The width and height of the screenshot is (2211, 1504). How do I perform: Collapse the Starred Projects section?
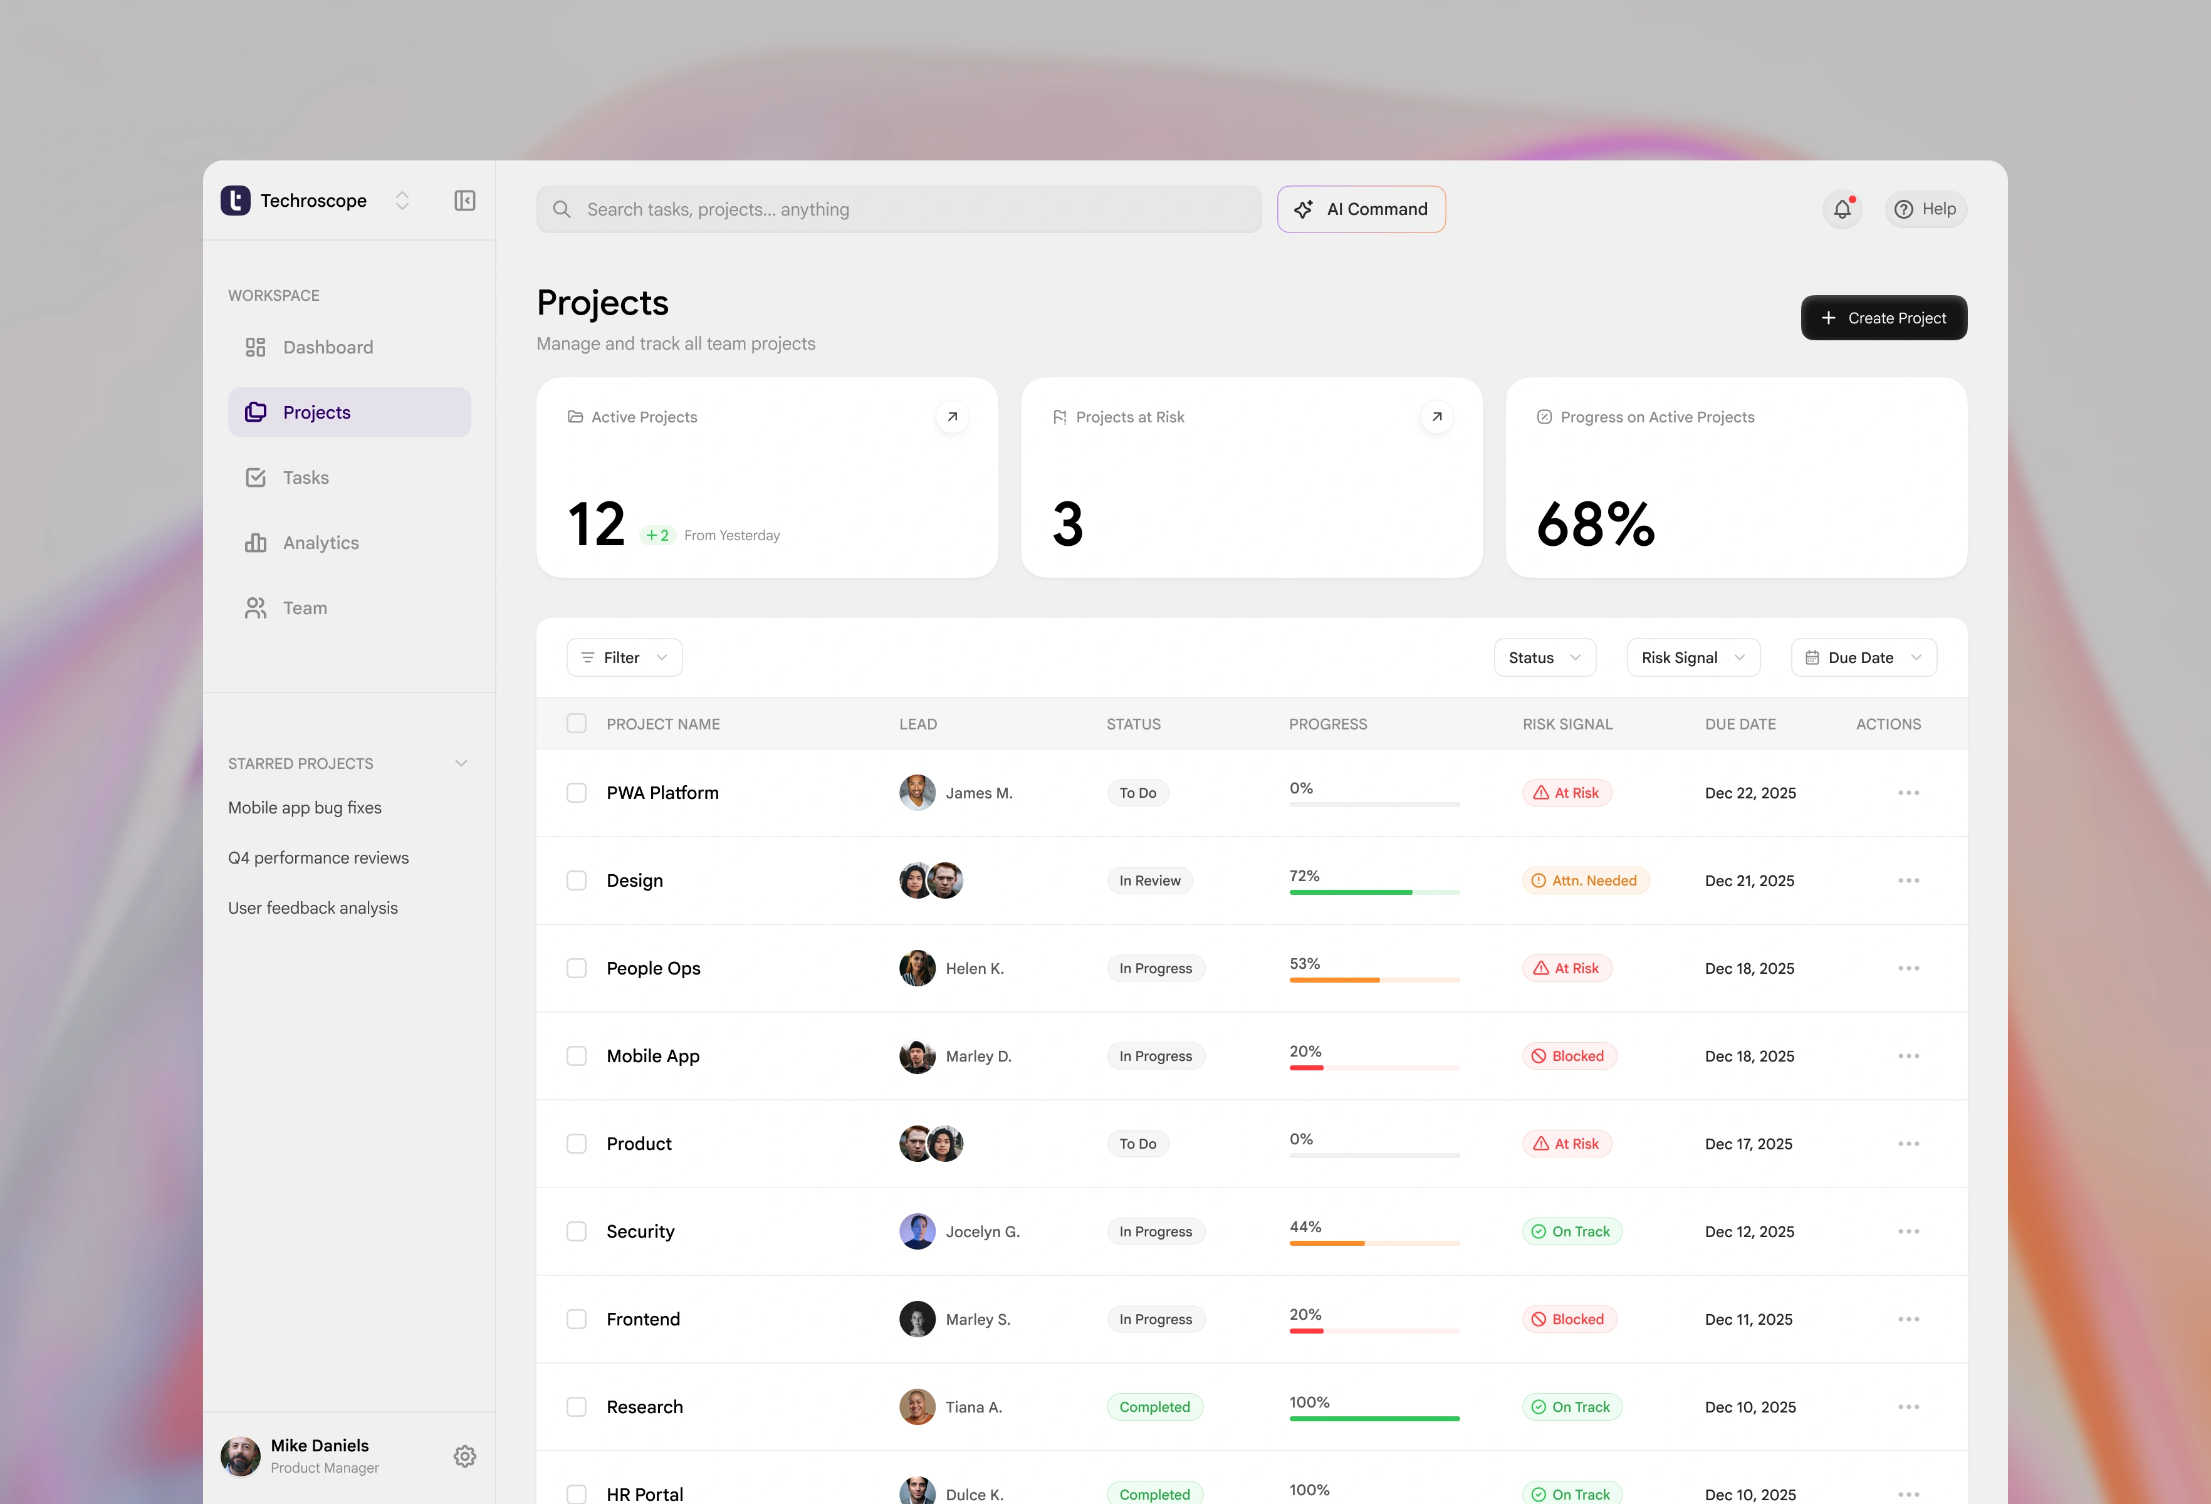(x=461, y=763)
